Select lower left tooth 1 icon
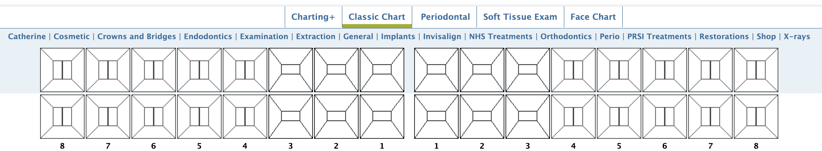Screen dimensions: 822x151 tap(436, 117)
